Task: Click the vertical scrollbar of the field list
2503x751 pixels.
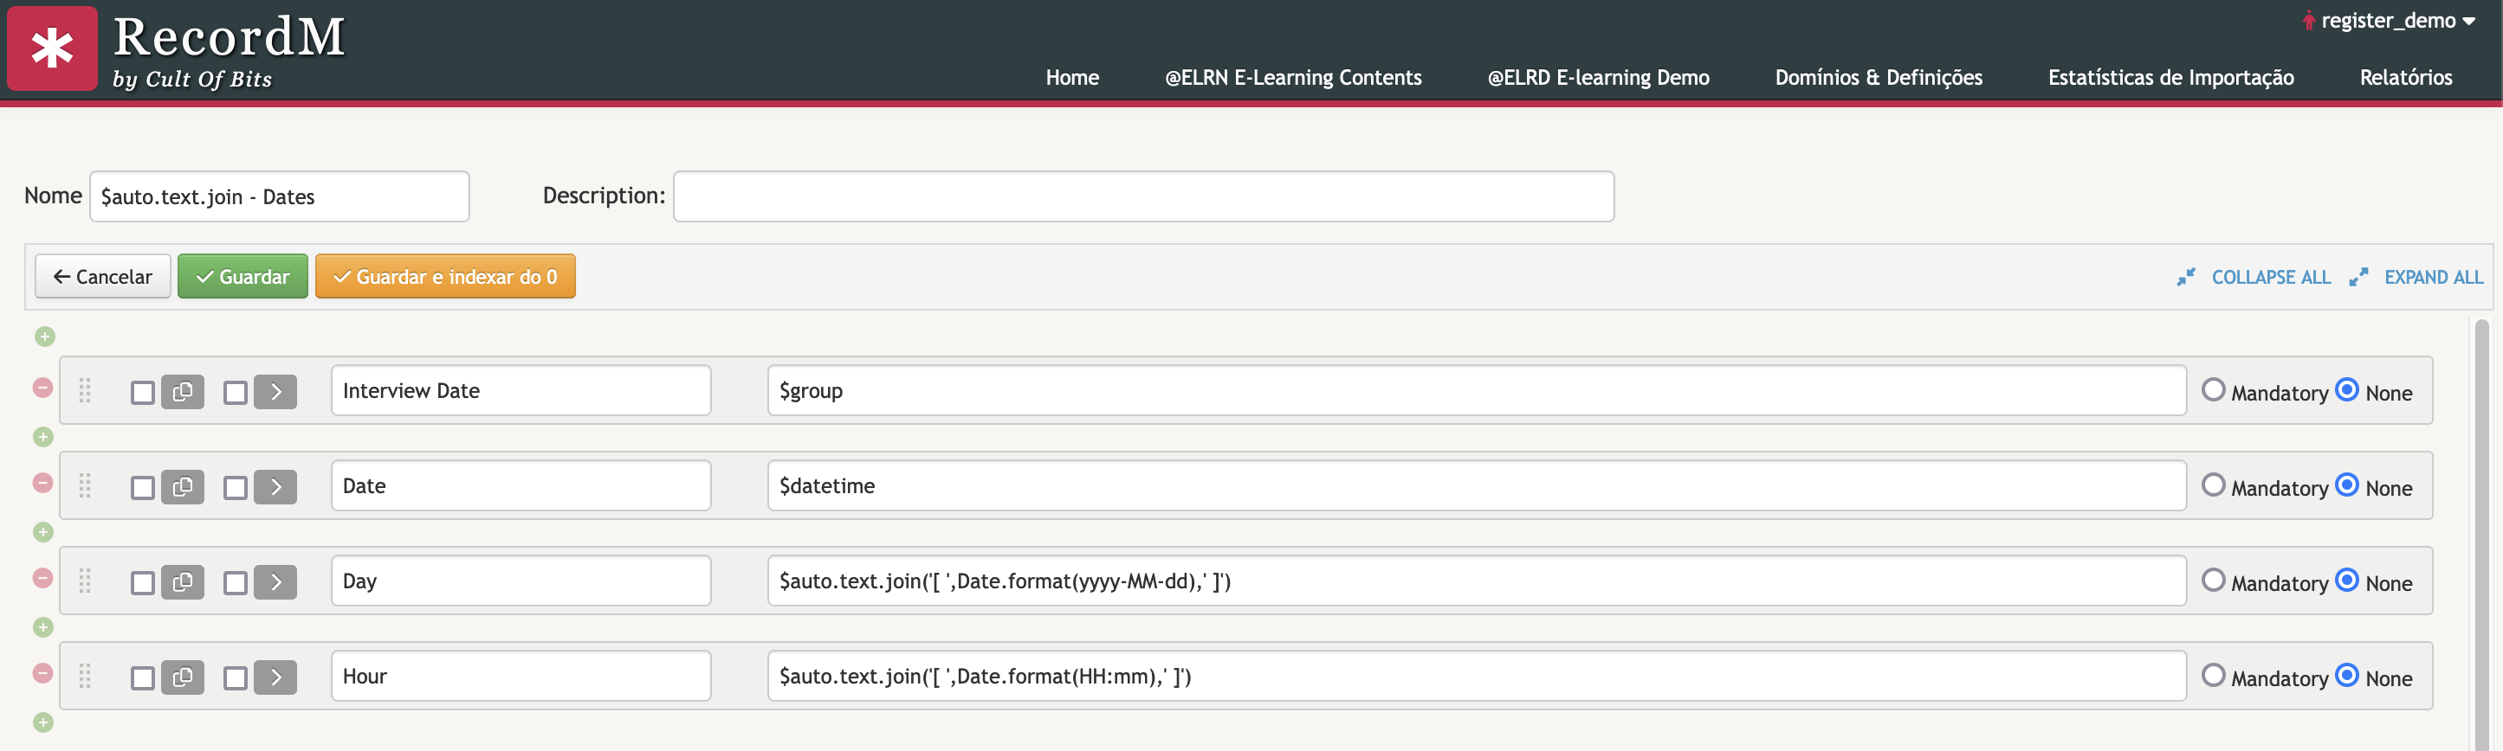Action: point(2481,534)
